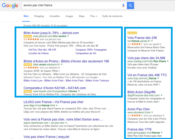Image resolution: width=175 pixels, height=139 pixels.
Task: Click text 'Environ 666 000 résultats'
Action: tap(37, 25)
